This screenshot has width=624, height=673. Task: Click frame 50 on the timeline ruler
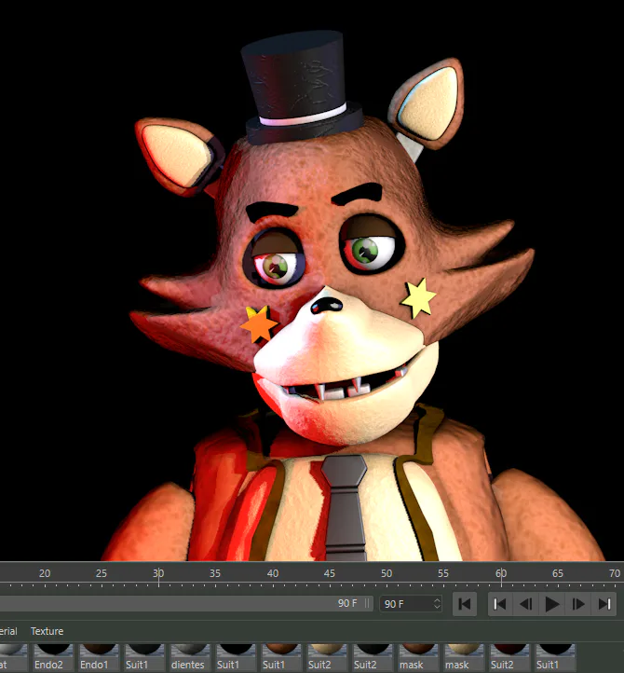click(387, 573)
